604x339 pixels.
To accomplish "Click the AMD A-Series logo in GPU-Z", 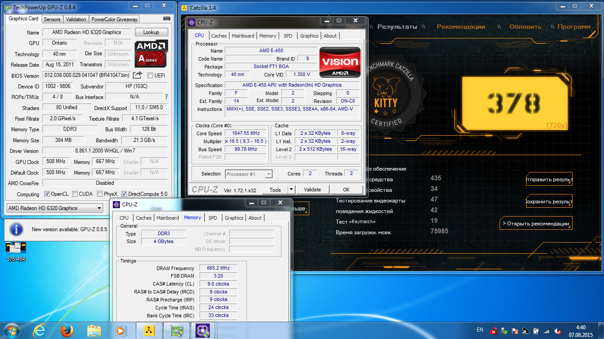I will pos(151,53).
